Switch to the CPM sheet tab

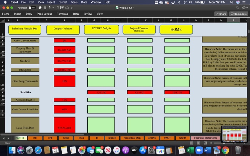[x=66, y=138]
